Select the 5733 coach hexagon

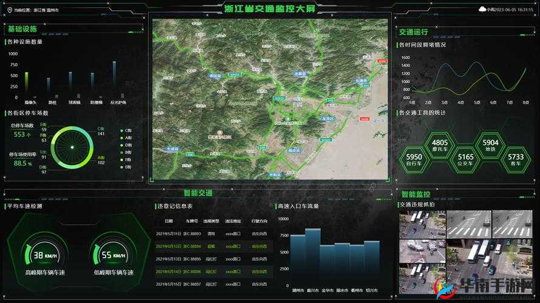(516, 161)
